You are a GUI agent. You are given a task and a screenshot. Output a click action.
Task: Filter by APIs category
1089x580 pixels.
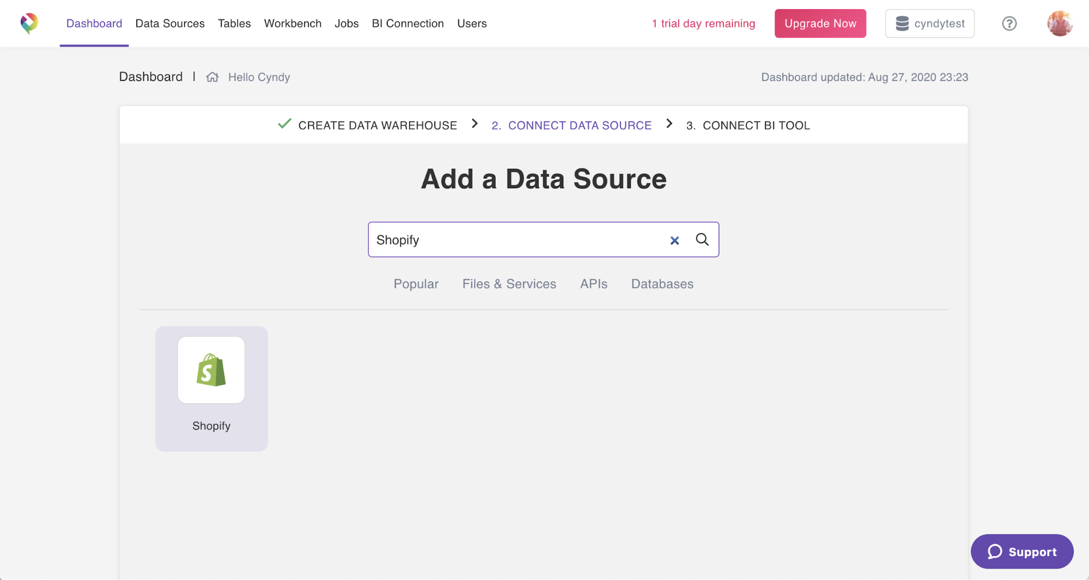[x=593, y=284]
